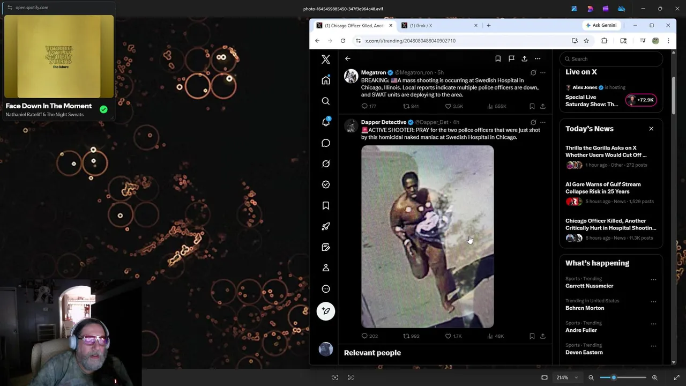Reload the browser page
This screenshot has height=386, width=686.
coord(343,41)
